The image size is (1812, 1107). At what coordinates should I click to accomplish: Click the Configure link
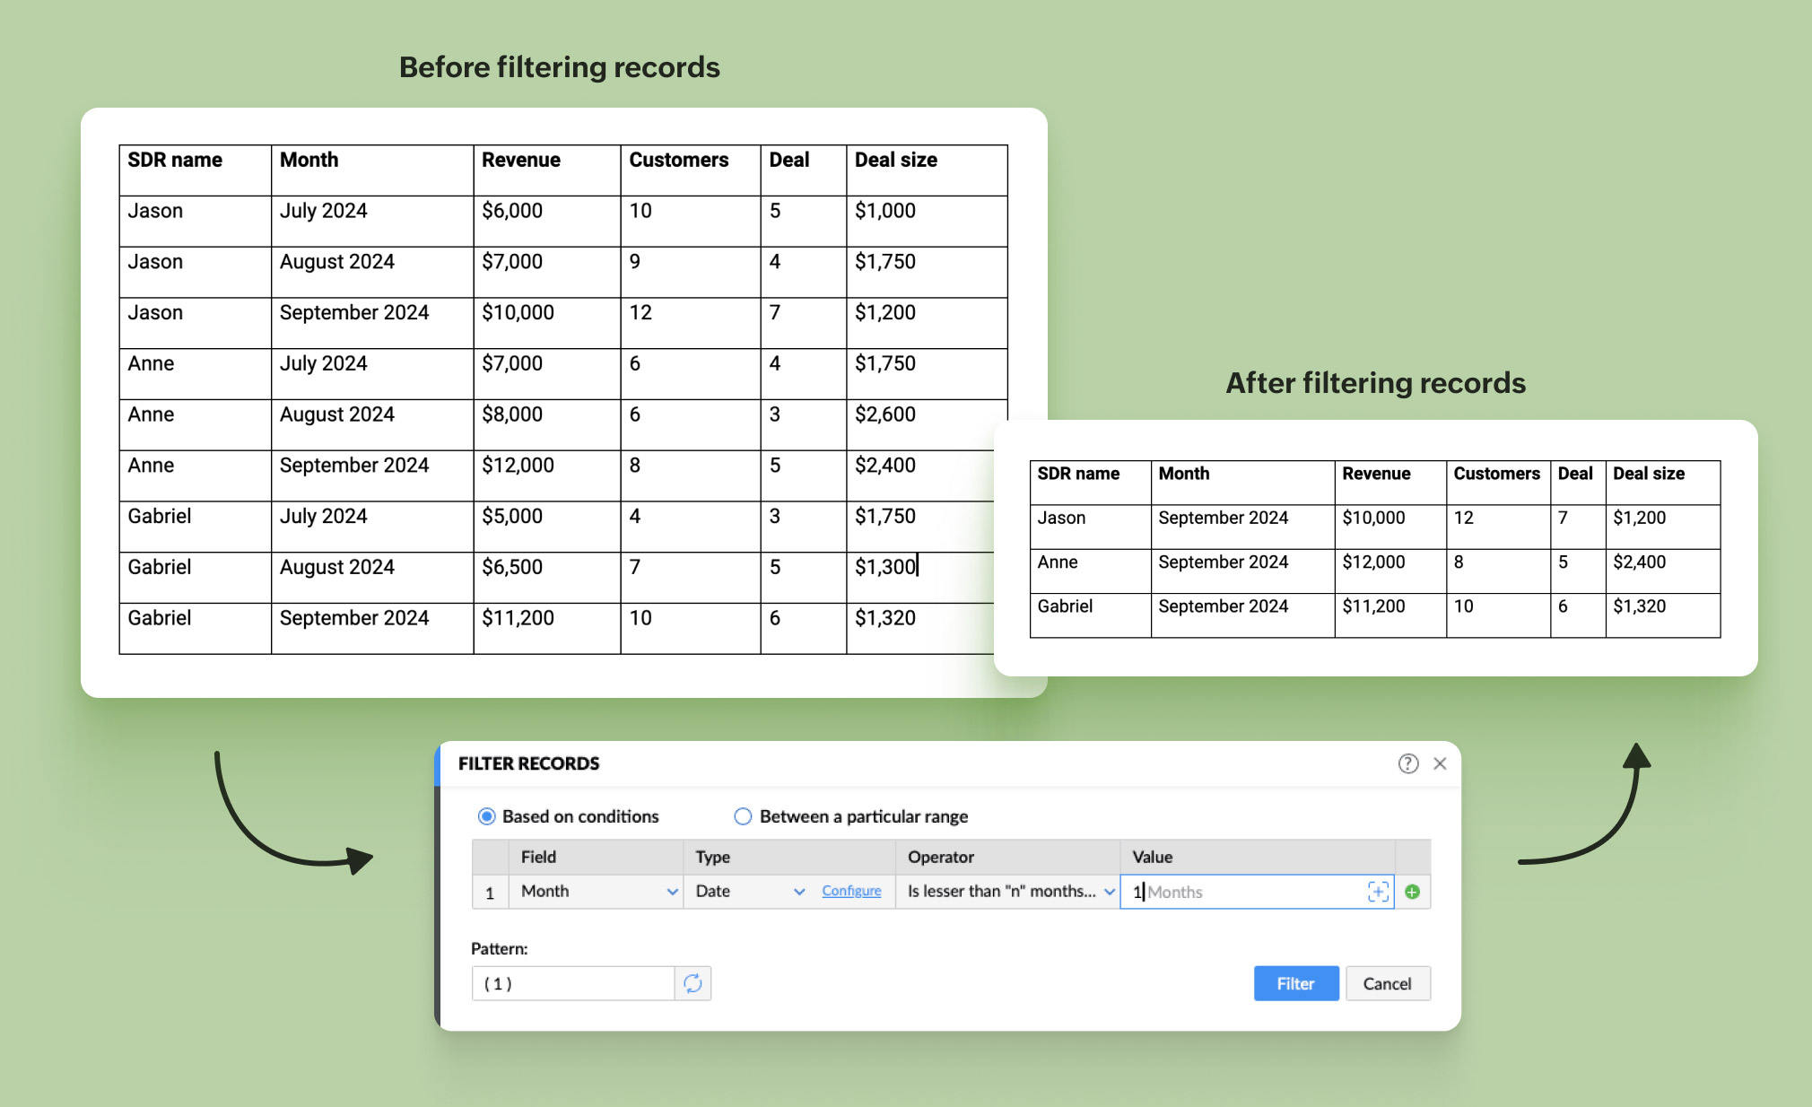click(x=851, y=891)
